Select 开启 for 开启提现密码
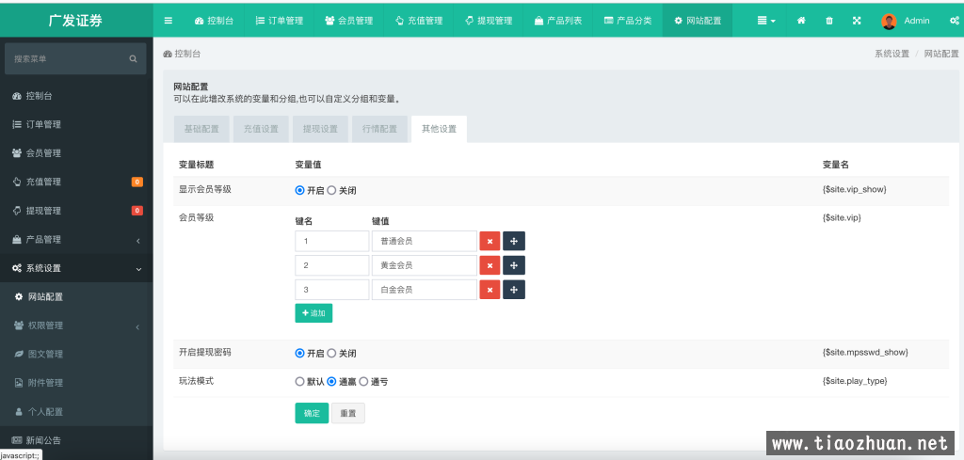The height and width of the screenshot is (460, 964). tap(300, 353)
